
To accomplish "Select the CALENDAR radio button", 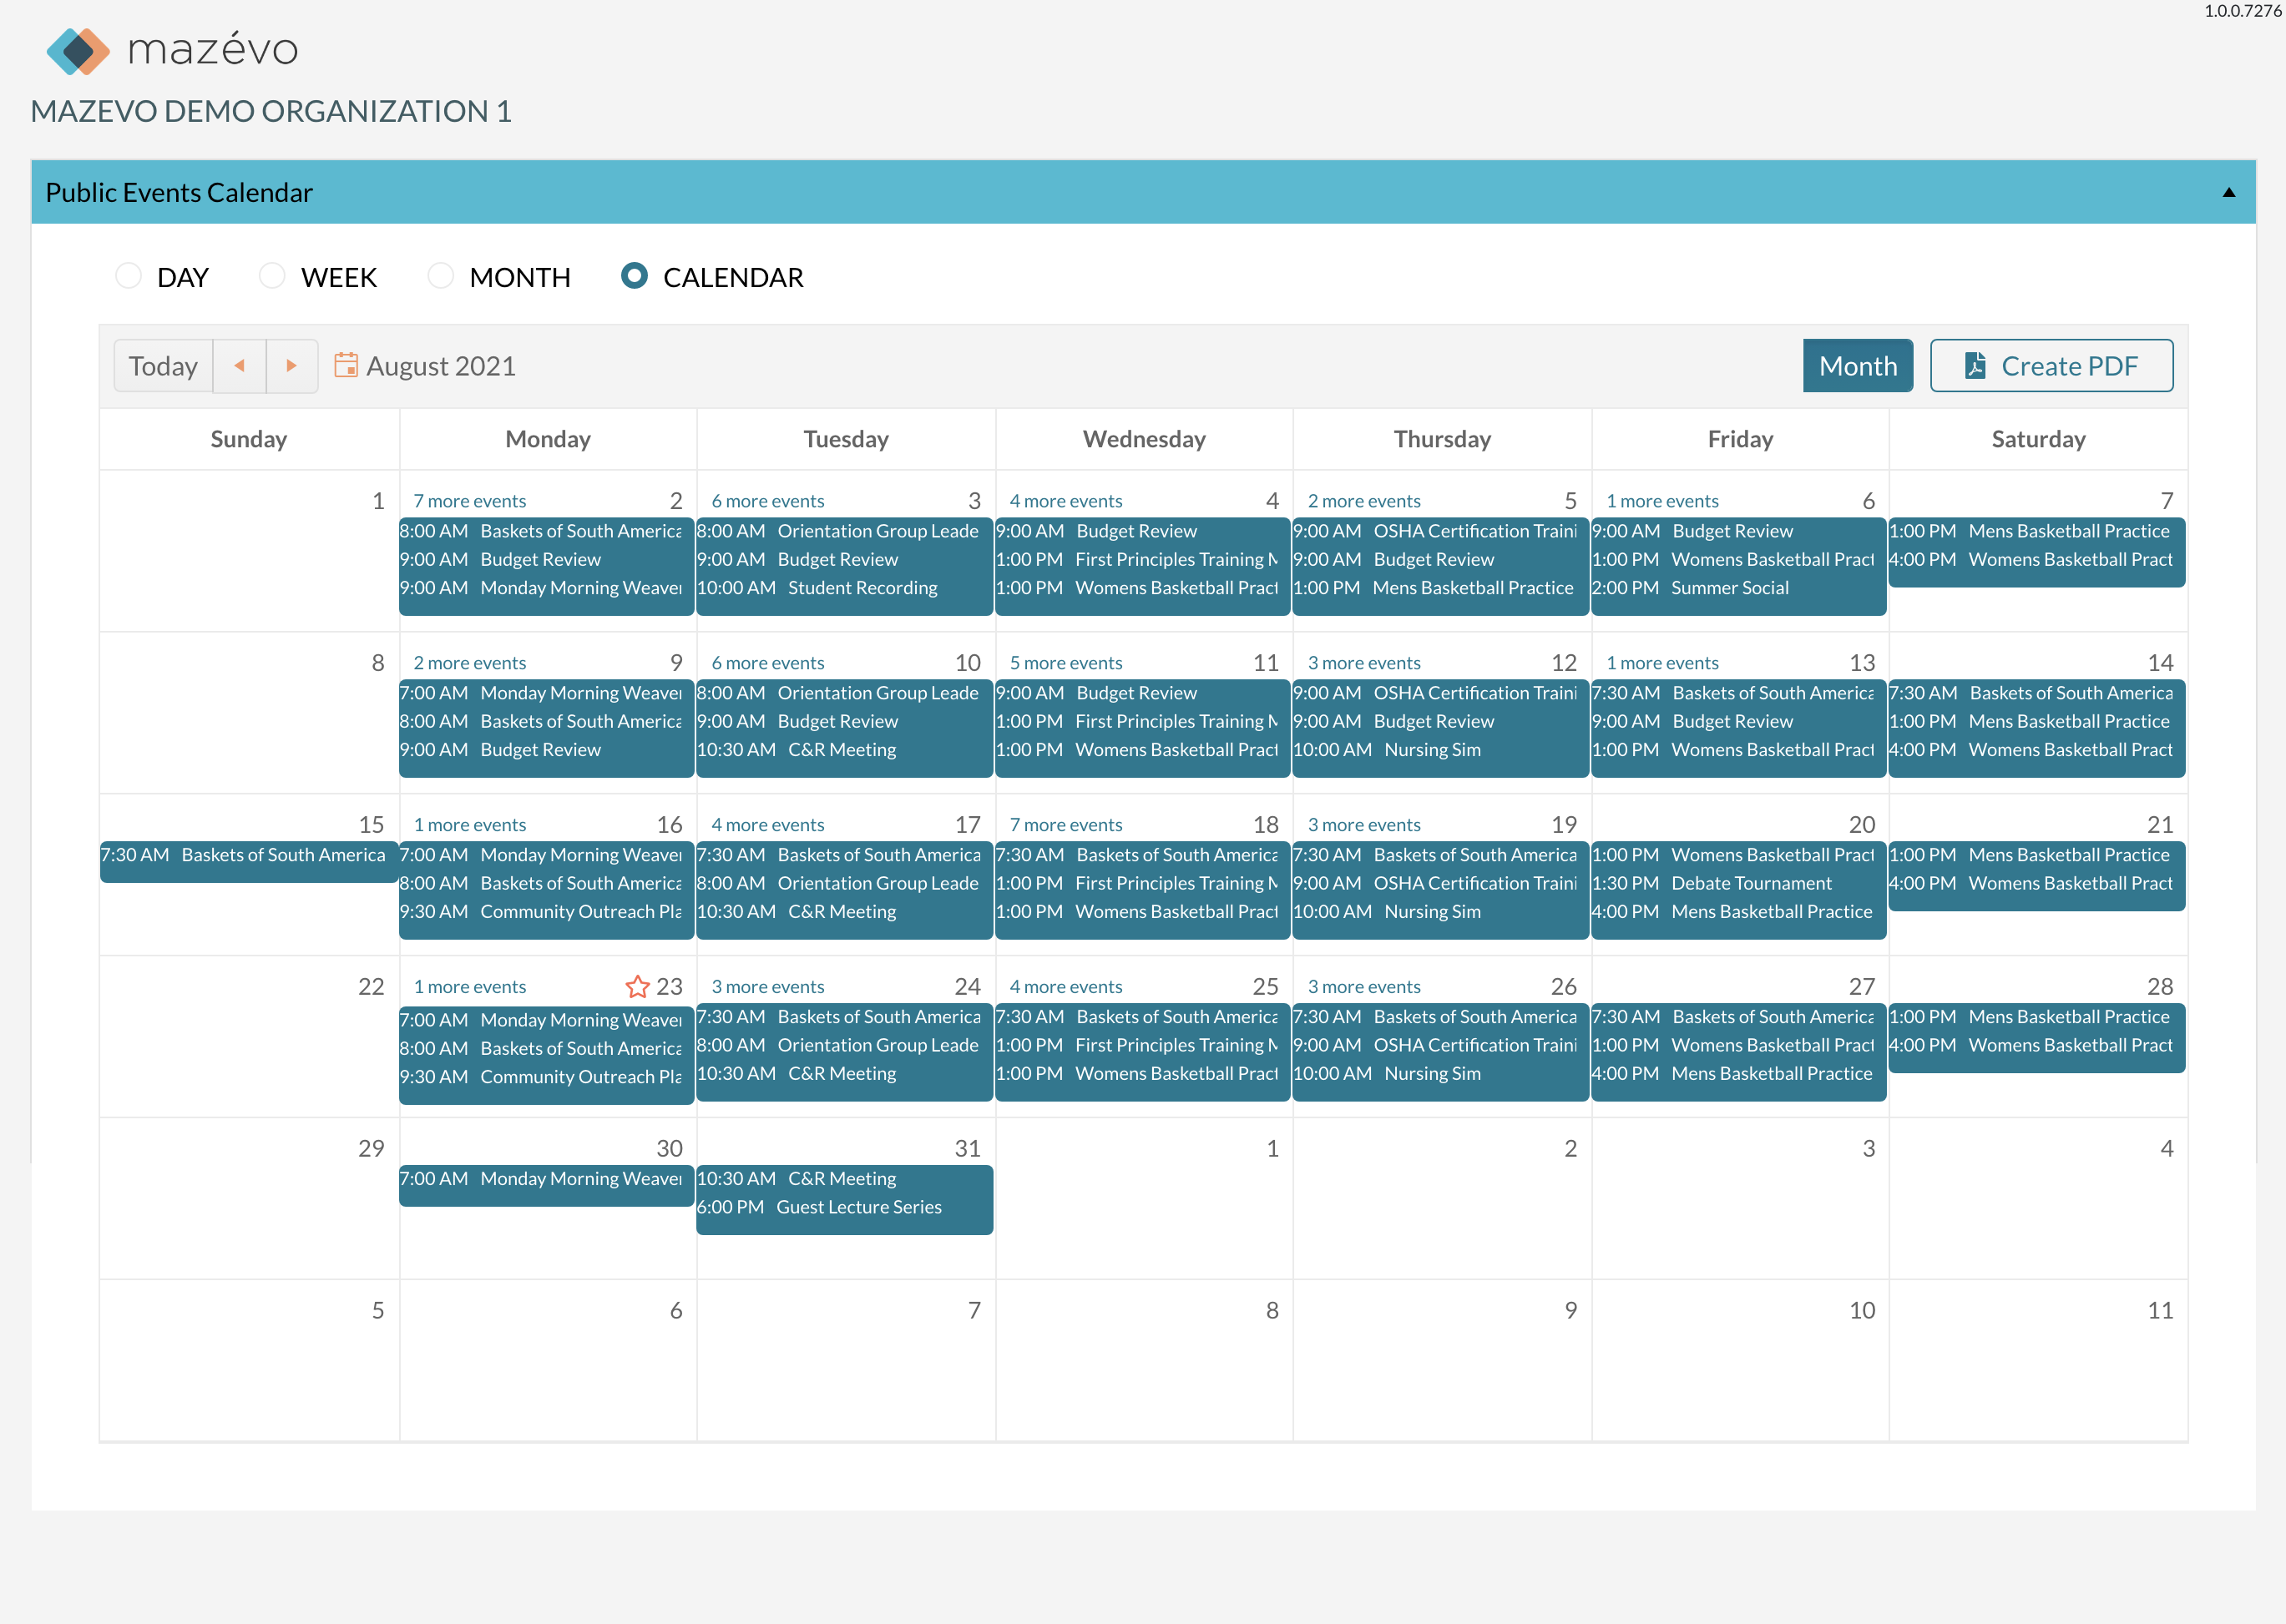I will 635,276.
